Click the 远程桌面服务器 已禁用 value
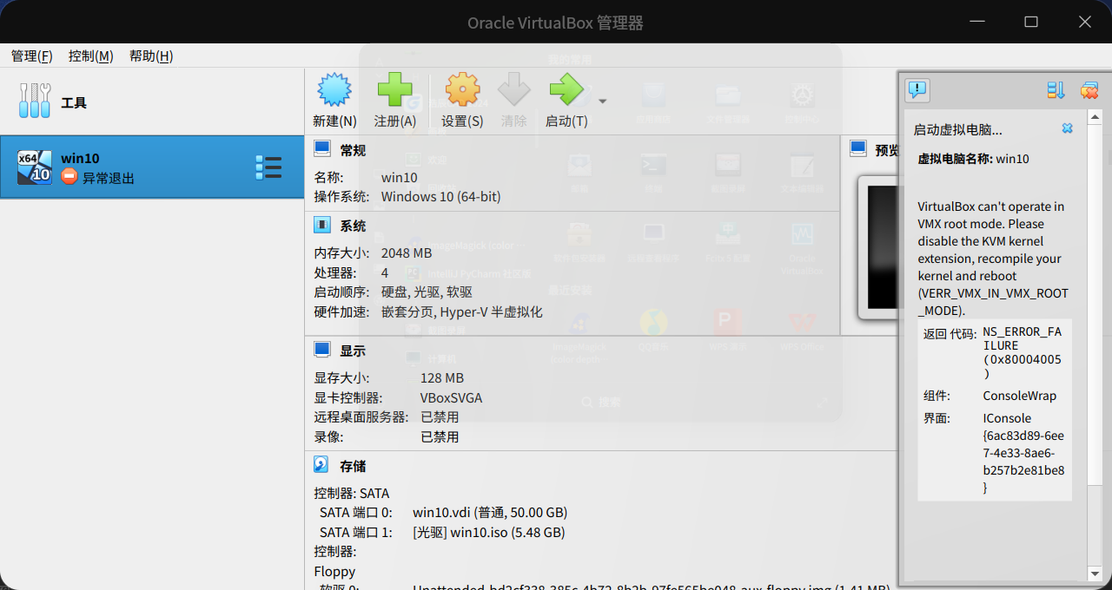This screenshot has height=590, width=1112. pyautogui.click(x=440, y=416)
